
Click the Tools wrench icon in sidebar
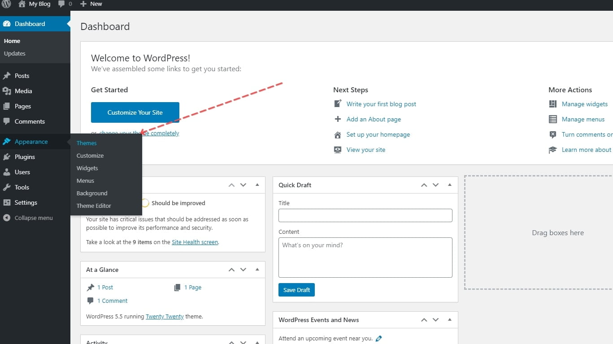(x=7, y=187)
